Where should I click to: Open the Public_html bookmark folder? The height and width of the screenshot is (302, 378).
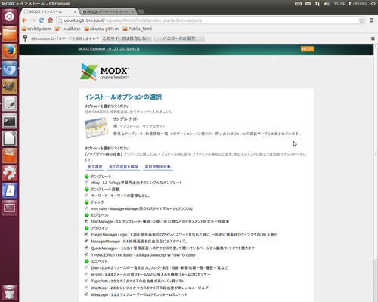(138, 29)
